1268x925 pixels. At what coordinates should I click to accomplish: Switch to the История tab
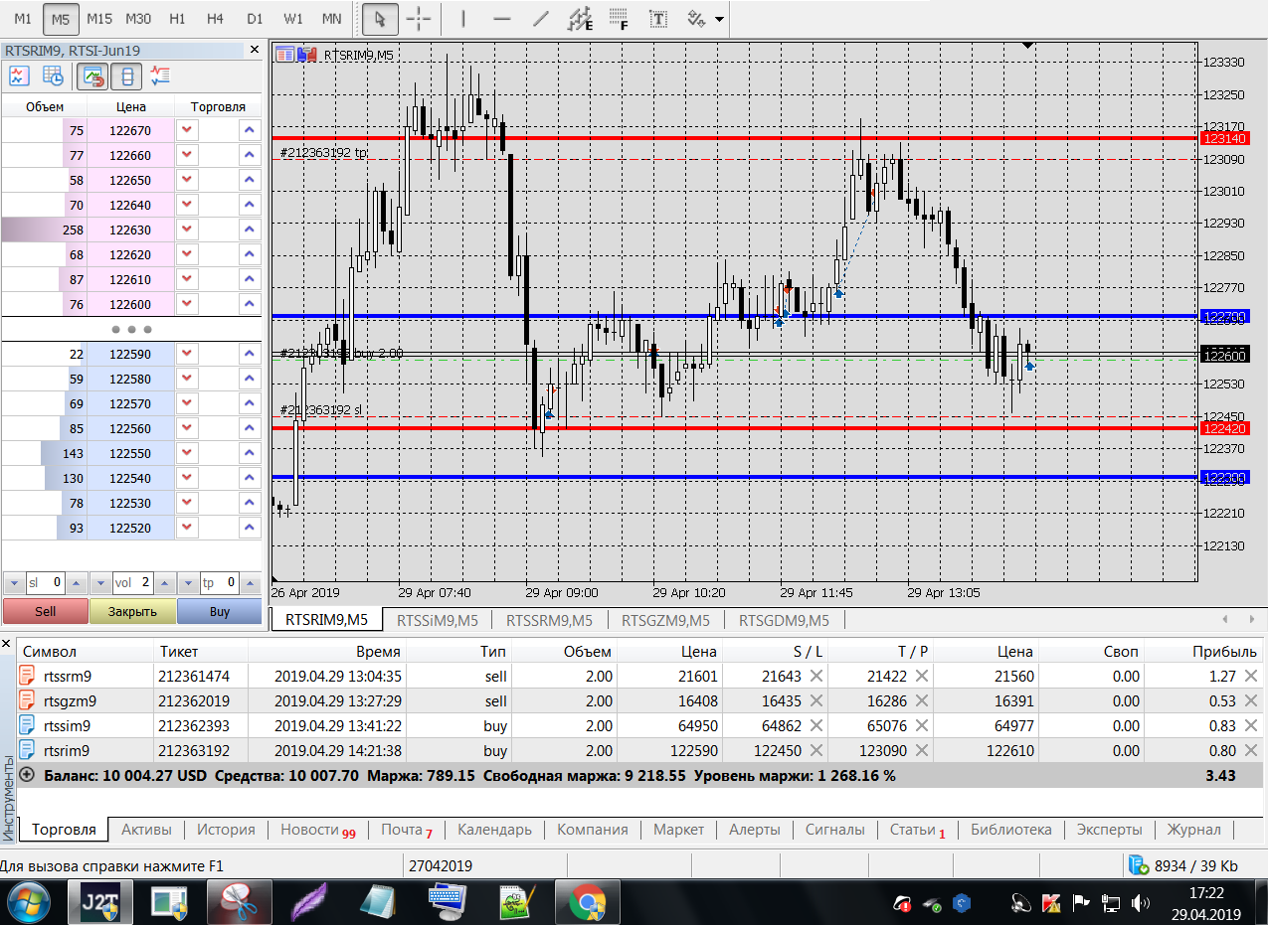[x=226, y=830]
